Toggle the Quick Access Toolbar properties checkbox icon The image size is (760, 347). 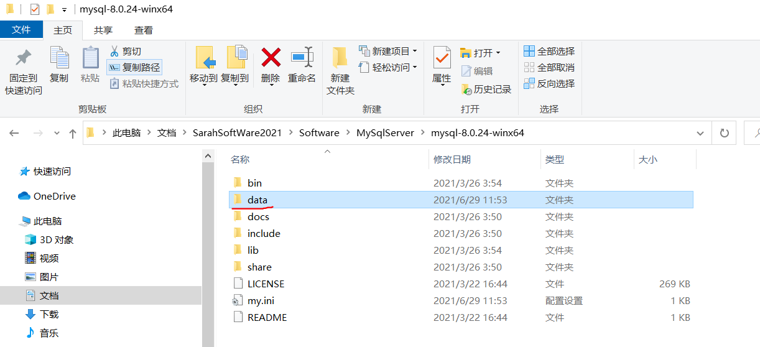34,9
